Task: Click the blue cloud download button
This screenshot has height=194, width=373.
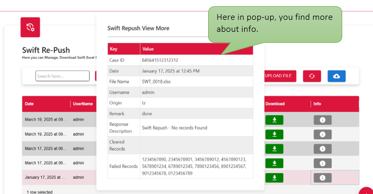Action: [336, 76]
